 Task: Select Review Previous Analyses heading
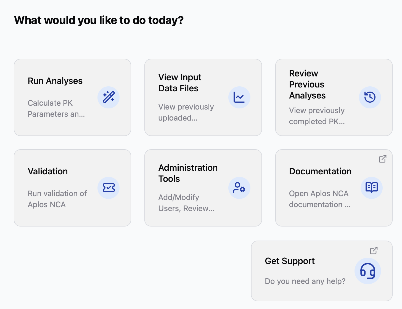click(x=307, y=84)
